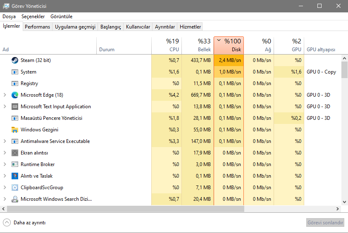Click the Steam process icon

(x=15, y=60)
